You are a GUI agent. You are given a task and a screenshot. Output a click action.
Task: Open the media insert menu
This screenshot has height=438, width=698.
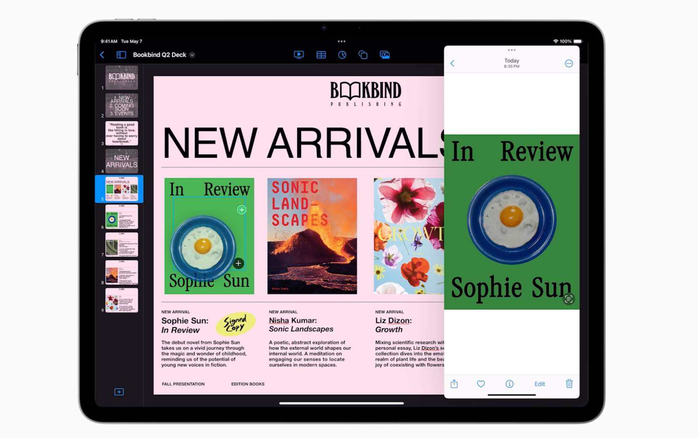click(x=384, y=55)
